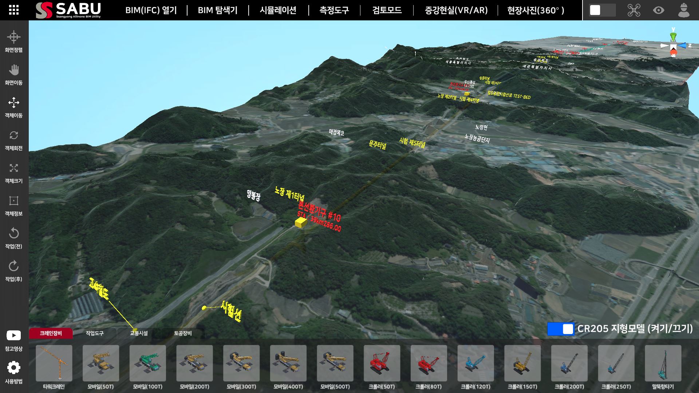Image resolution: width=699 pixels, height=393 pixels.
Task: Click the 노장농공단지 label
Action: (x=477, y=138)
